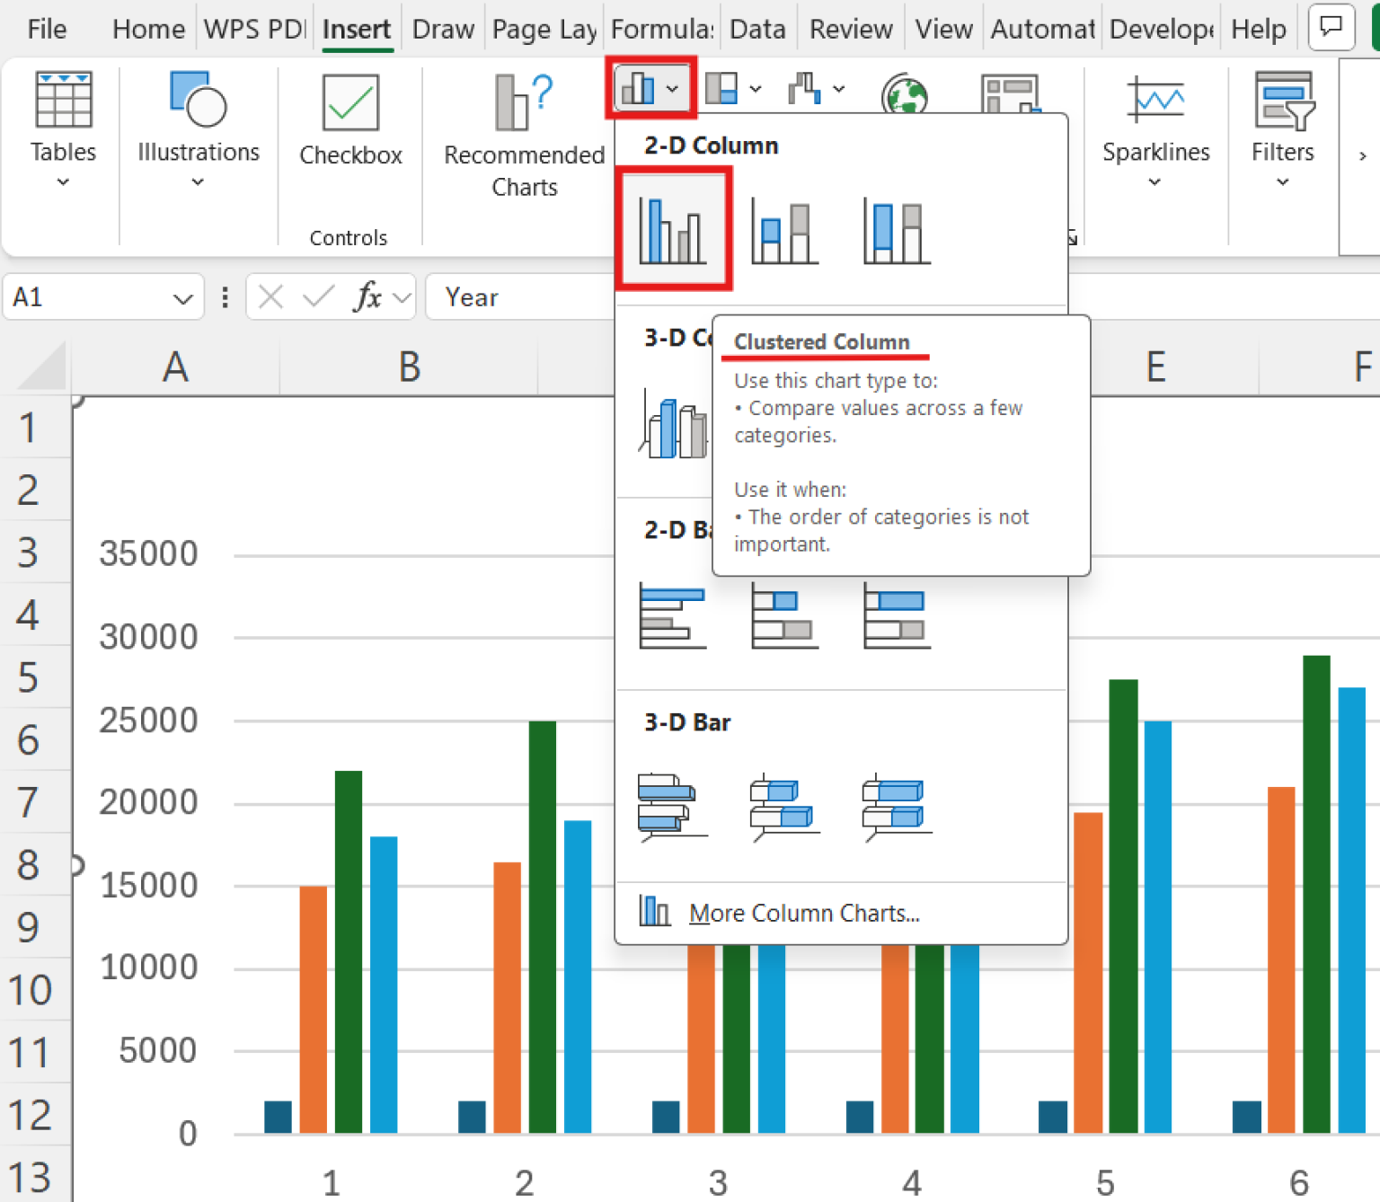Open the Recommended Charts dialog
This screenshot has width=1380, height=1202.
[524, 135]
